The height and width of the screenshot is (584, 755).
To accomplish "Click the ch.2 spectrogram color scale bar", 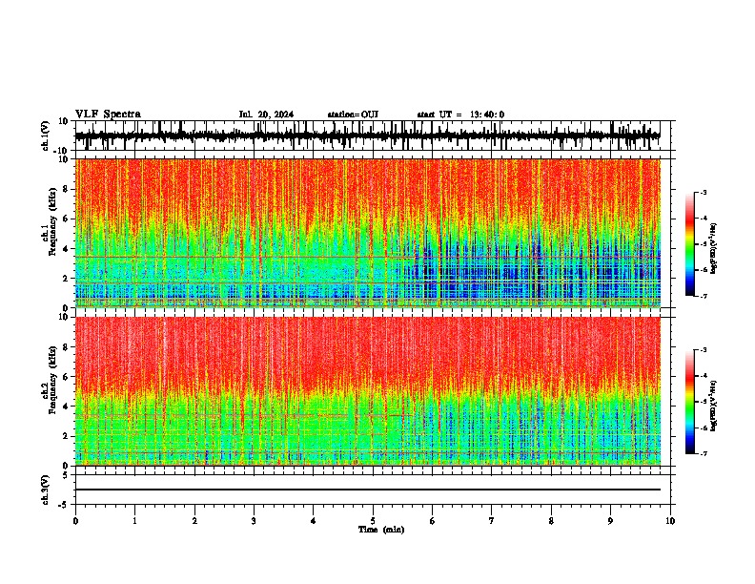I will pos(690,402).
